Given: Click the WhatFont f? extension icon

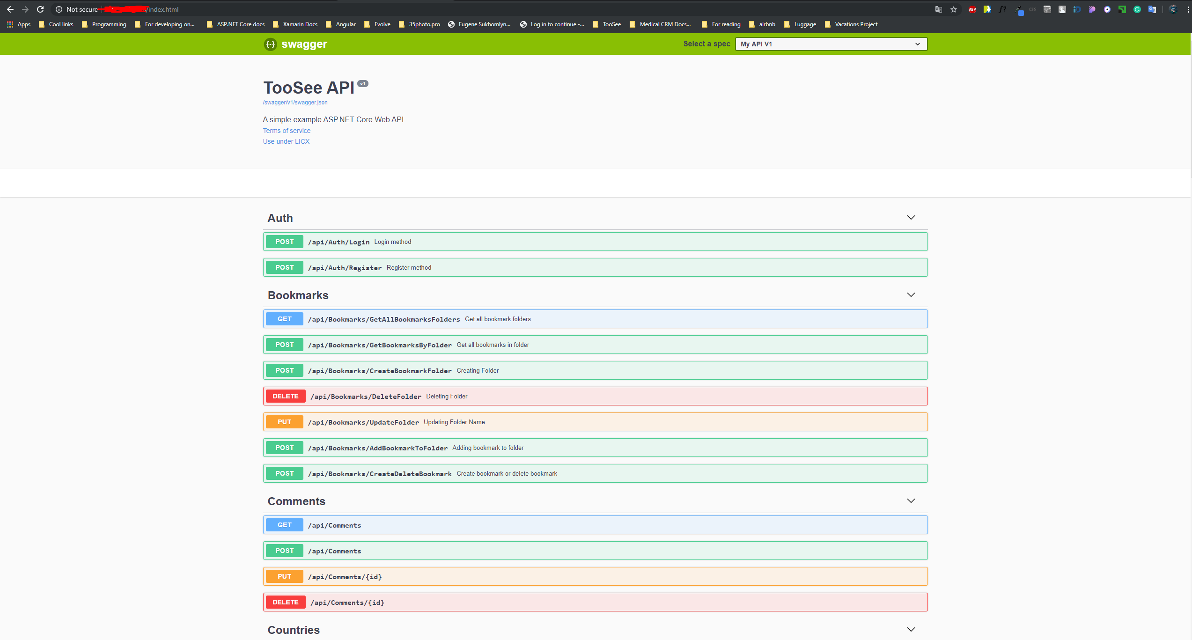Looking at the screenshot, I should pos(1002,9).
